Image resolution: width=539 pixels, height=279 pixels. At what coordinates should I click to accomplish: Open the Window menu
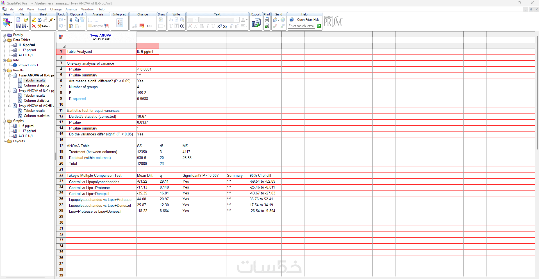[x=87, y=9]
